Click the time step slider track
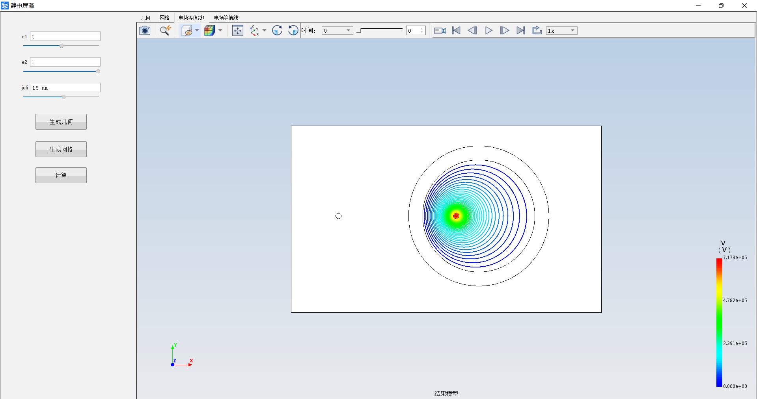Image resolution: width=757 pixels, height=399 pixels. 379,30
